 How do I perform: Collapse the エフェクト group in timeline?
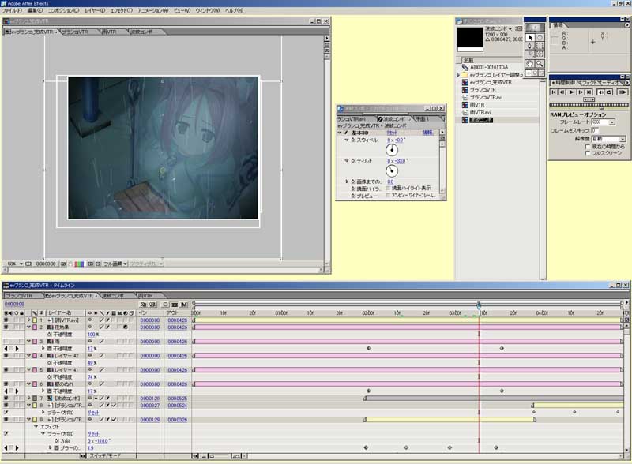36,427
